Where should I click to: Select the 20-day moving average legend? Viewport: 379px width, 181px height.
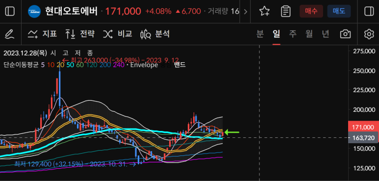coord(60,65)
